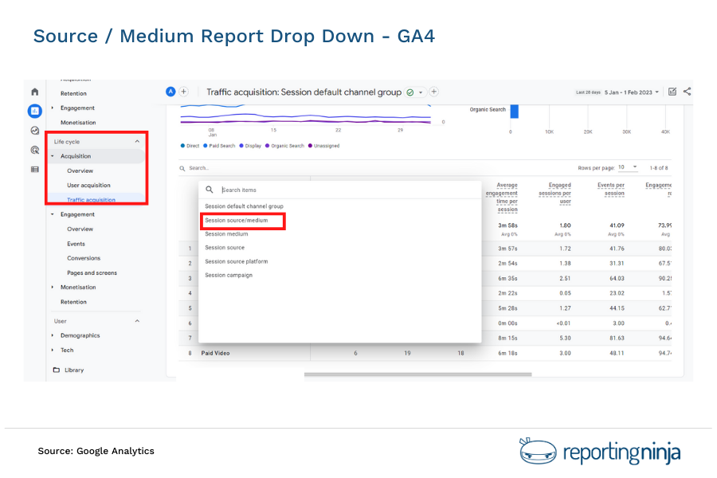
Task: Open Acquisition Overview report
Action: tap(80, 171)
